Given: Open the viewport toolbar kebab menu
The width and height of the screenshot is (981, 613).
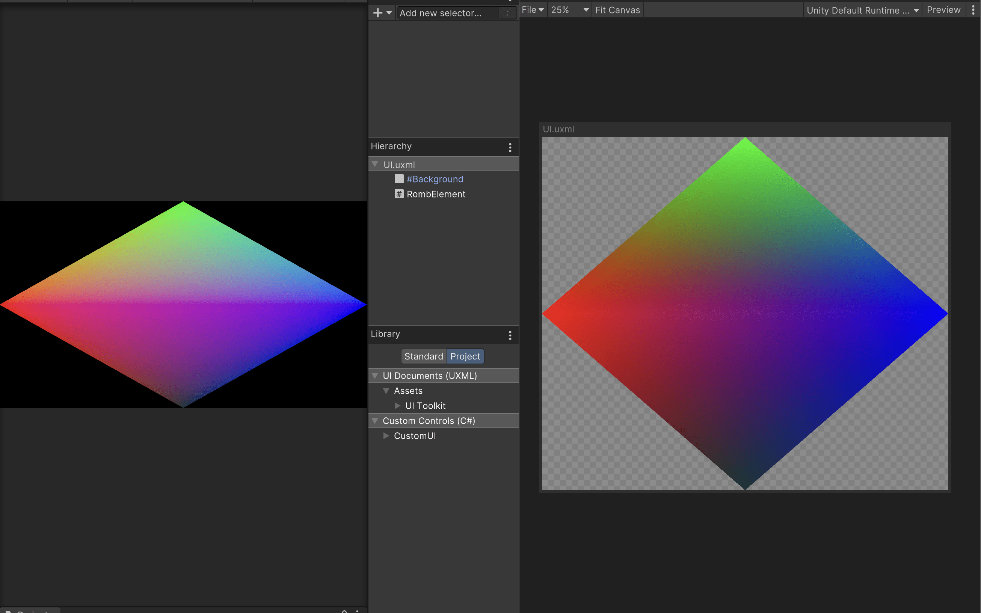Looking at the screenshot, I should click(x=973, y=10).
